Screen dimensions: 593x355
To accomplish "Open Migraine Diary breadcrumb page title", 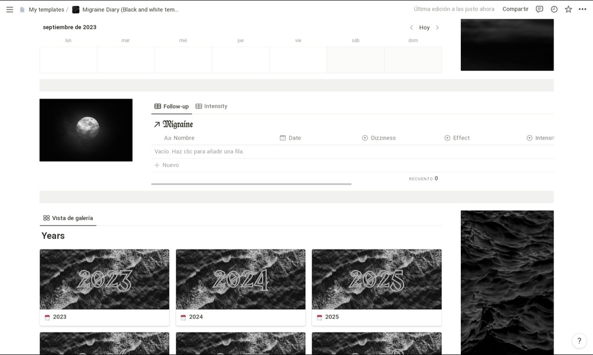I will (x=130, y=9).
